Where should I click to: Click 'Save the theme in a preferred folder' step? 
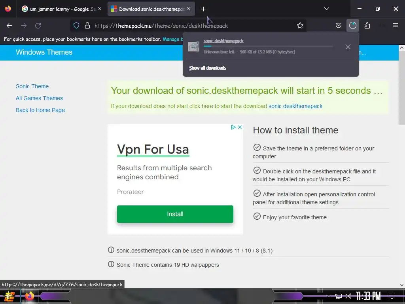coord(313,152)
